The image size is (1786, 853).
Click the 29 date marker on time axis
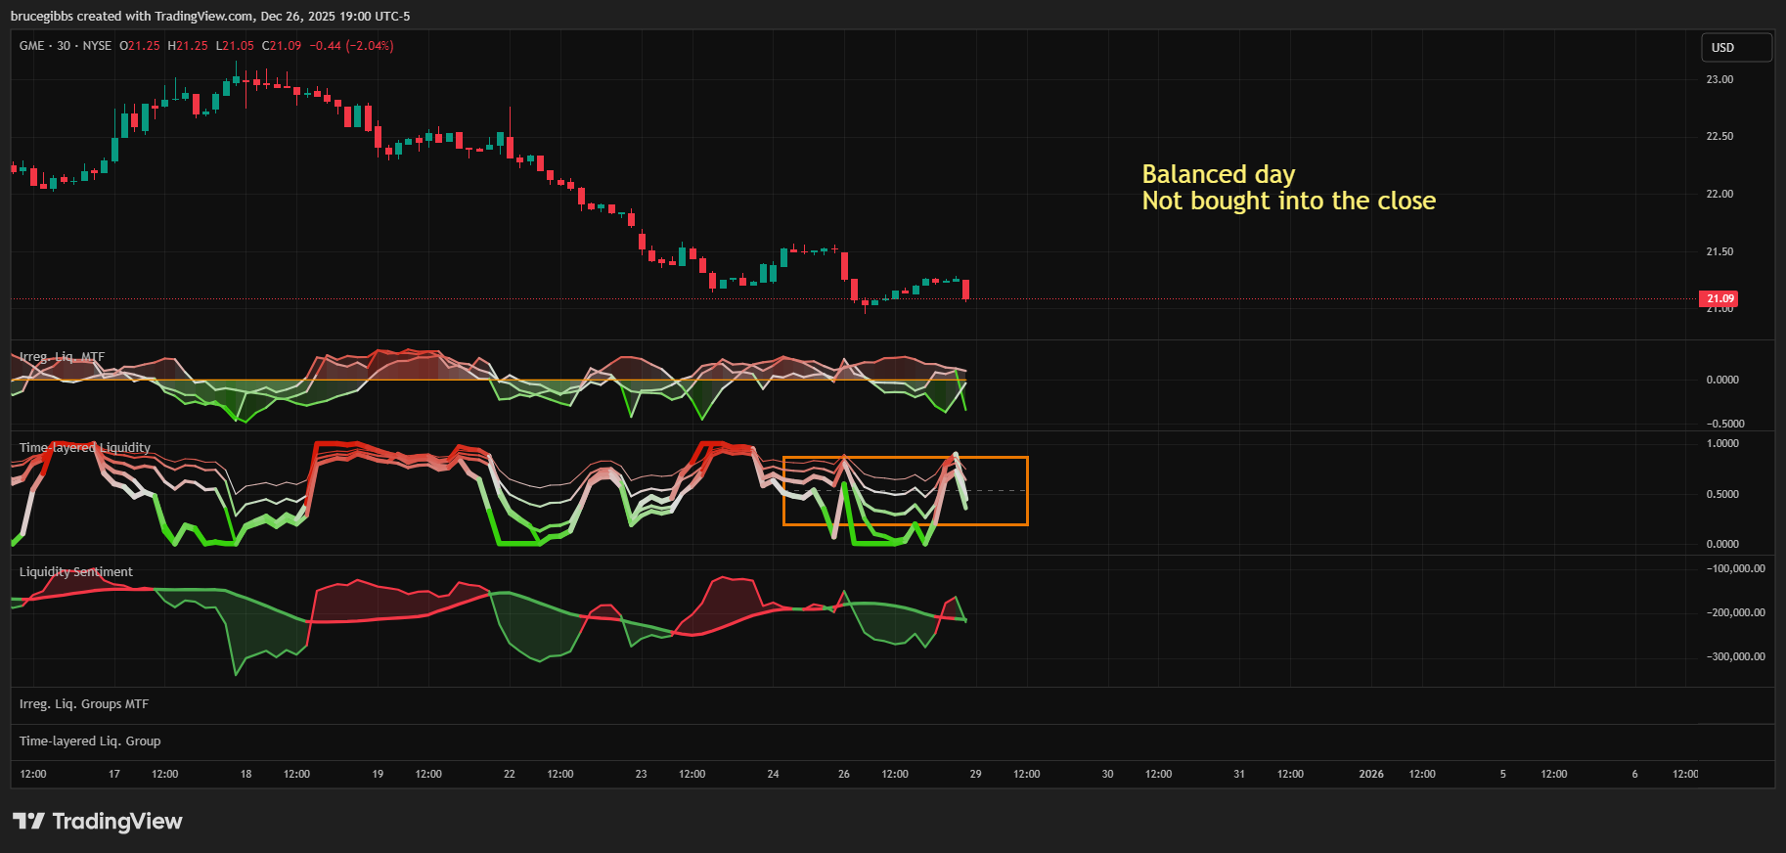coord(975,774)
